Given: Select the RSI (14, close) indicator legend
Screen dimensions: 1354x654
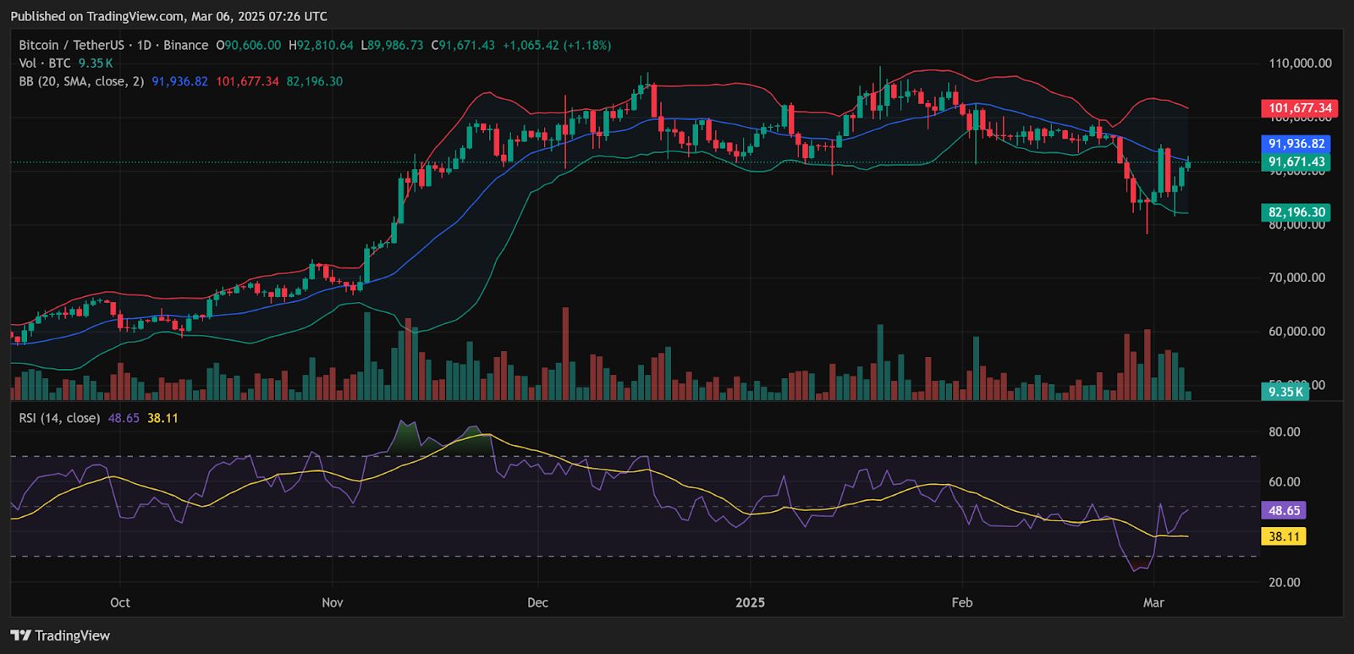Looking at the screenshot, I should coord(59,418).
